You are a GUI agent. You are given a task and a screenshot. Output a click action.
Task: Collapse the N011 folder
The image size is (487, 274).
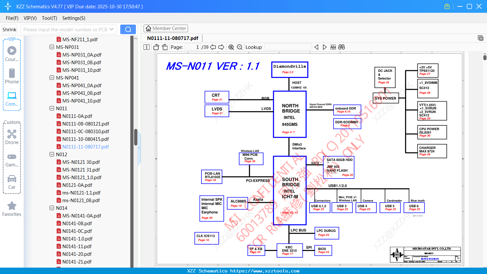52,108
